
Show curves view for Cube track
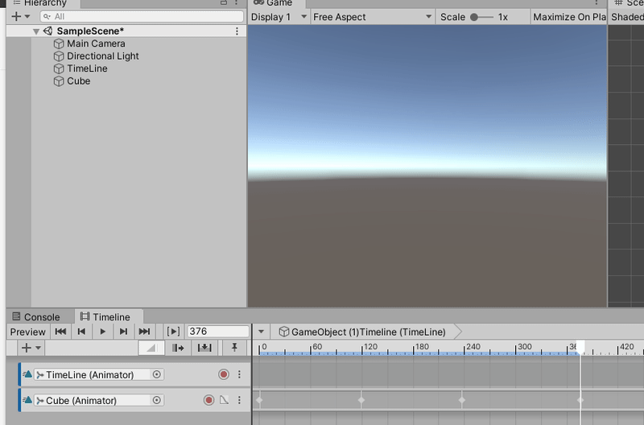[224, 400]
